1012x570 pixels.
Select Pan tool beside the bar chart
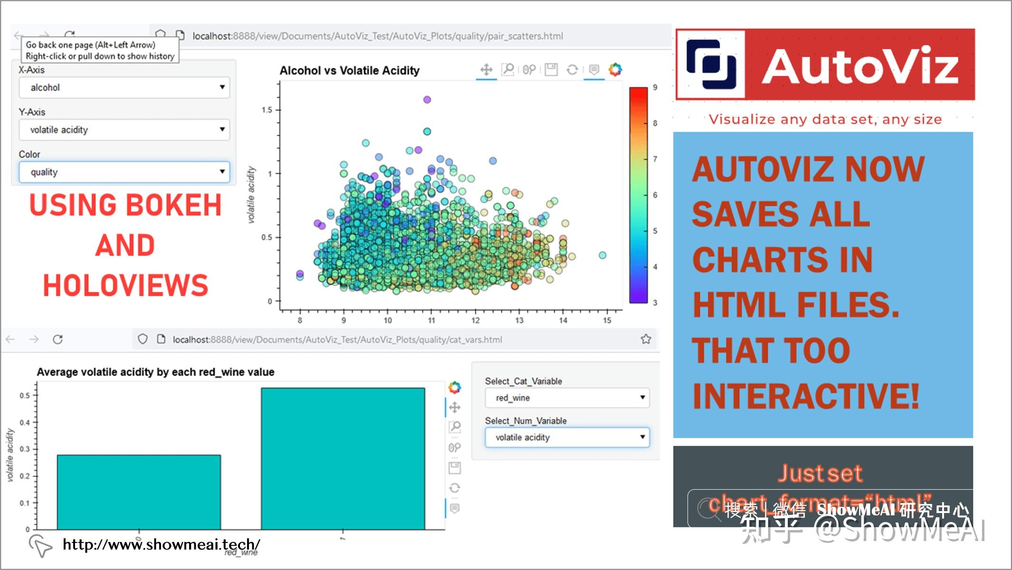[x=455, y=408]
